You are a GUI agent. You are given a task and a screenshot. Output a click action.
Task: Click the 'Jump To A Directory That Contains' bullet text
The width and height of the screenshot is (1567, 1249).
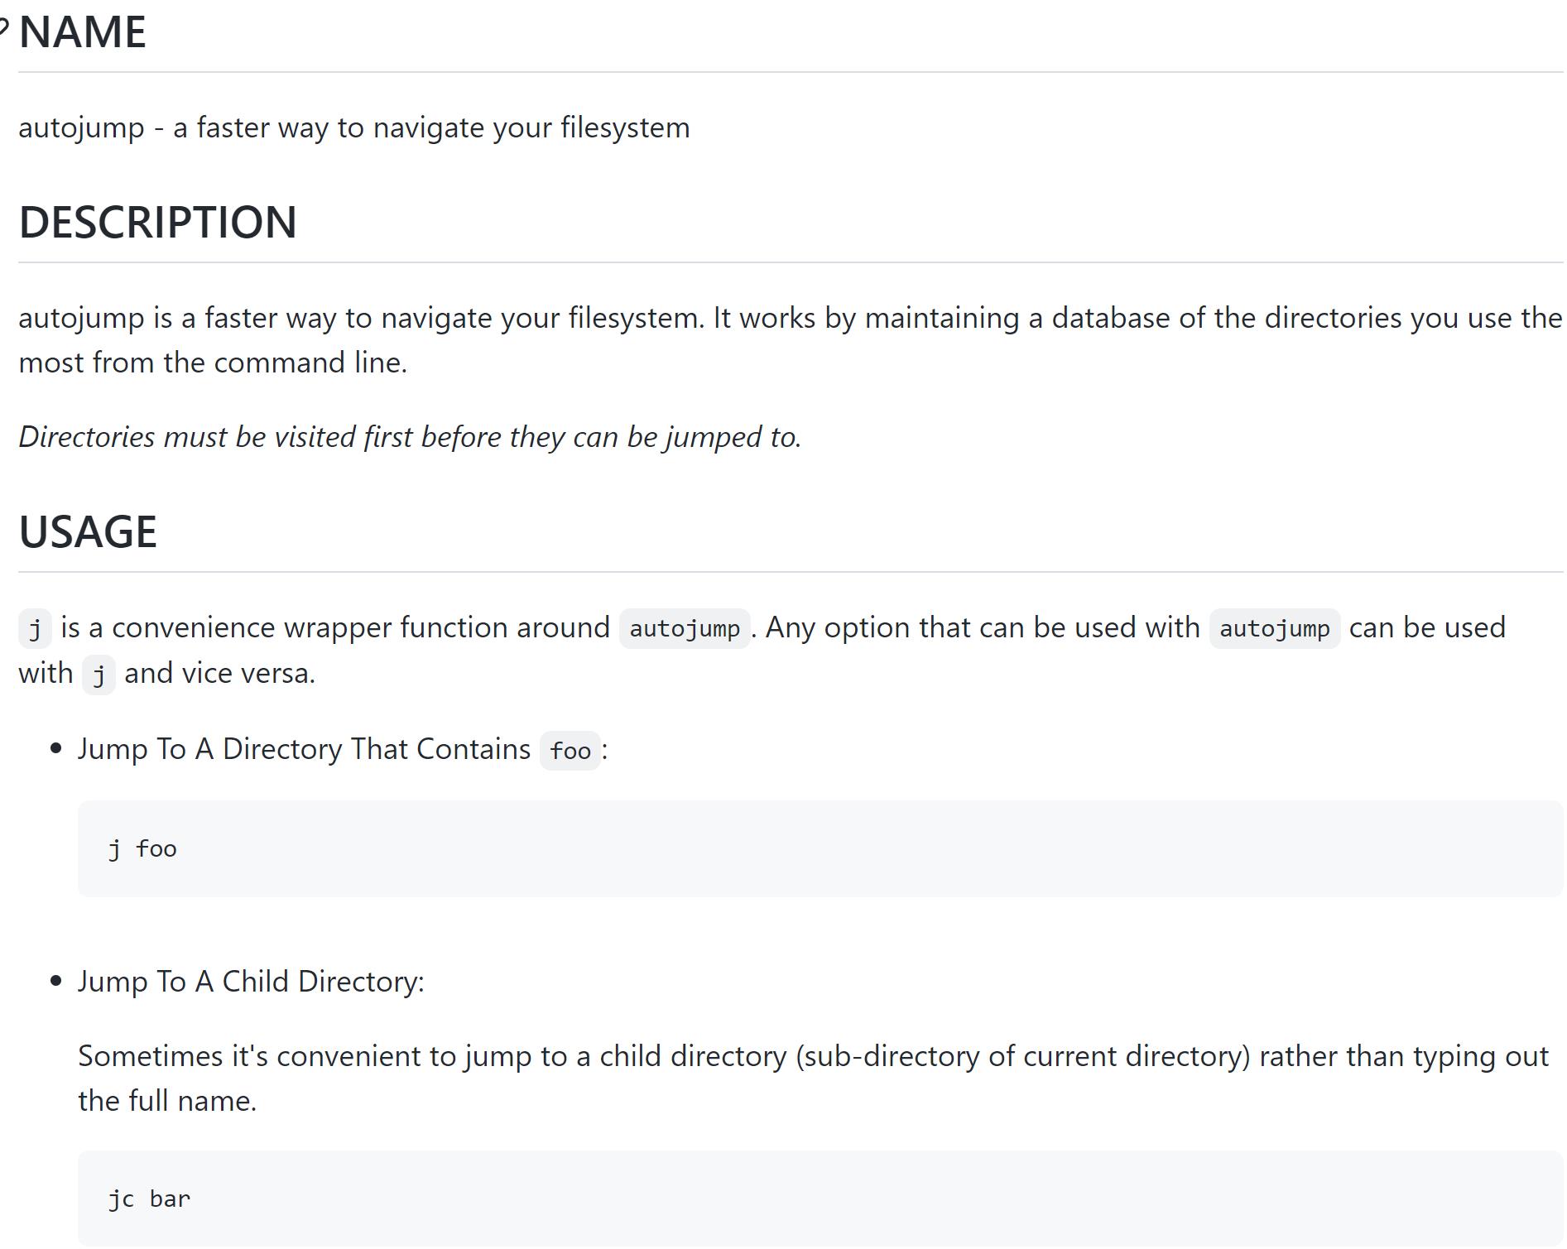point(304,750)
